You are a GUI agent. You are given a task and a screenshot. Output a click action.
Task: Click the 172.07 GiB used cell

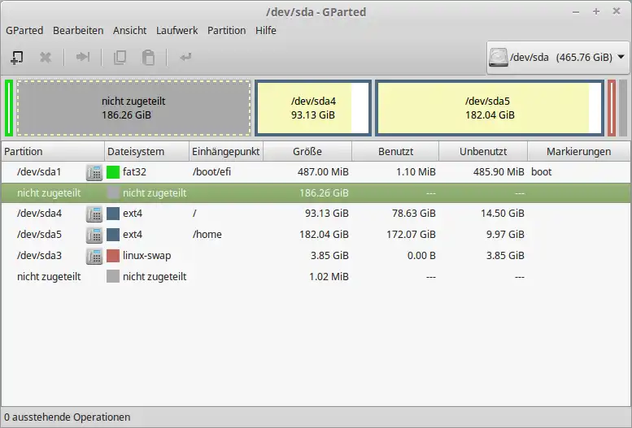411,235
